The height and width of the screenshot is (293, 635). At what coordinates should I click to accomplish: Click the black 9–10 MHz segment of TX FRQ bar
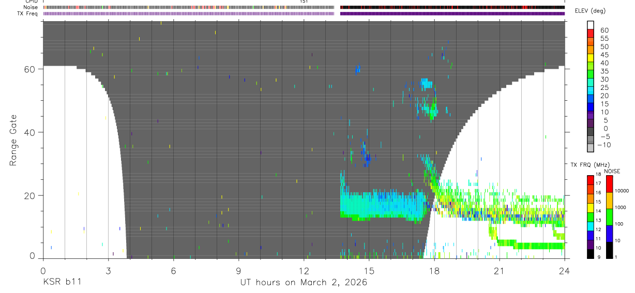pyautogui.click(x=591, y=253)
